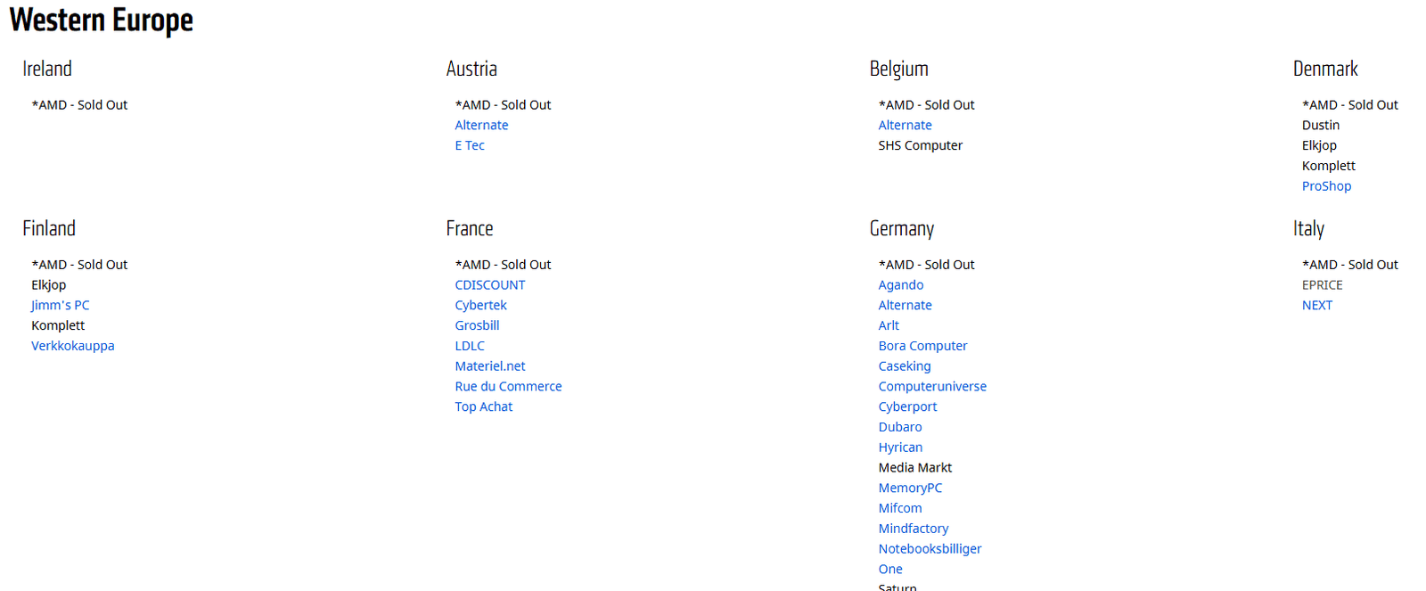1426x591 pixels.
Task: Visit the ProShop link under Denmark
Action: tap(1326, 186)
